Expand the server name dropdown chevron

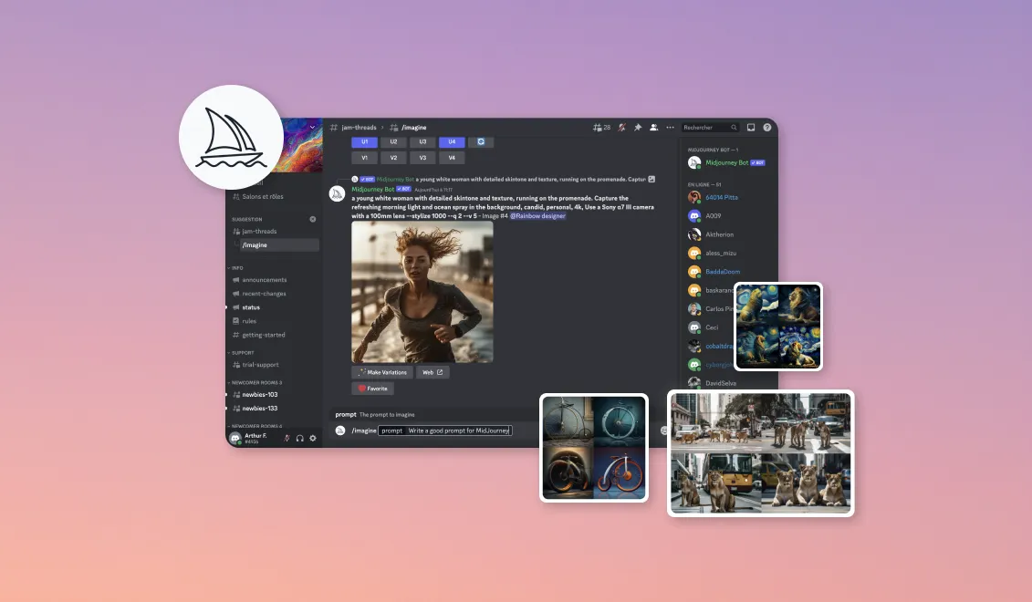[313, 127]
